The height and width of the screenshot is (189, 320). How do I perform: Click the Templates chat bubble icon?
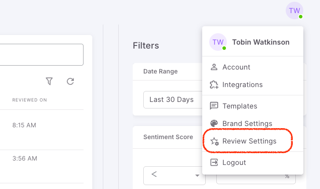214,106
